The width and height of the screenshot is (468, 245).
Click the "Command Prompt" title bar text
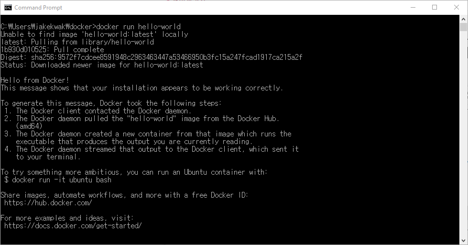[x=38, y=8]
